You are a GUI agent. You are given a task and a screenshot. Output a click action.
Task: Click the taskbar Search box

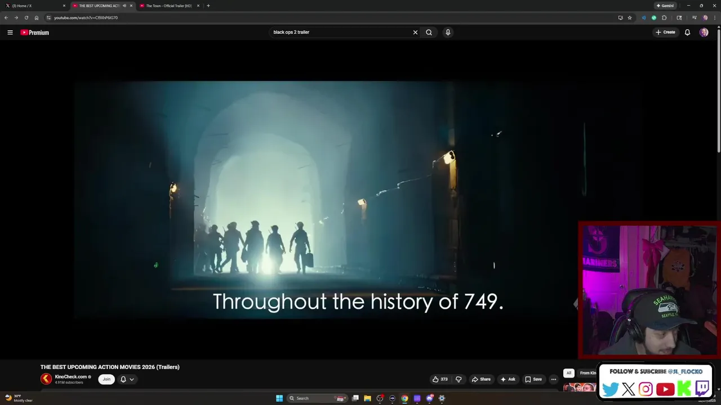point(317,398)
